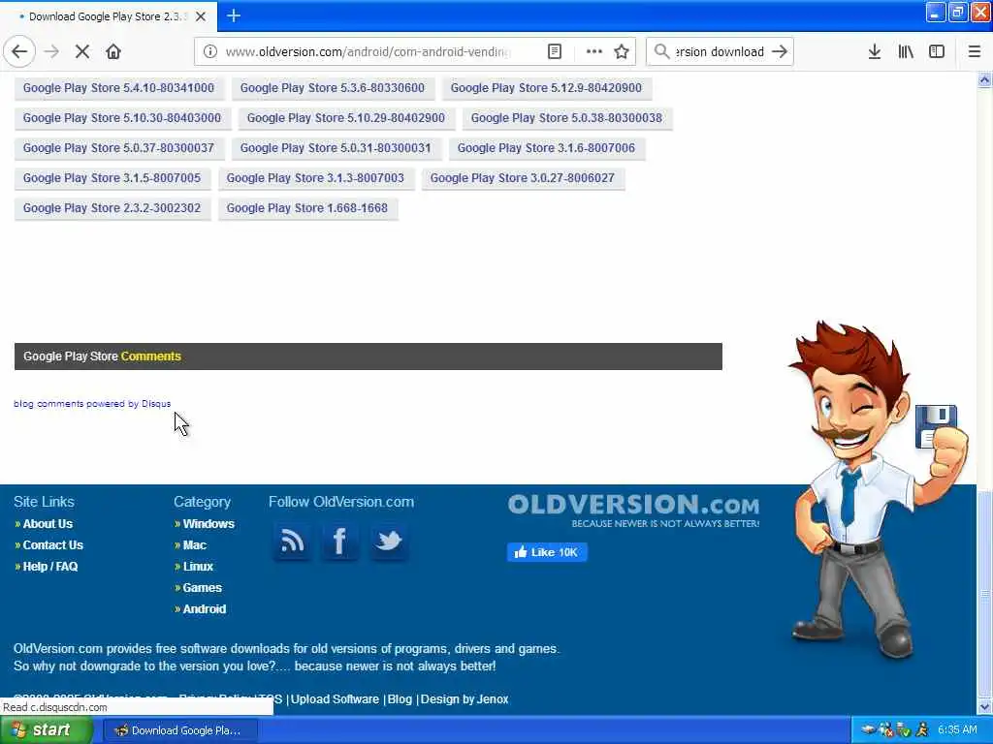Open OldVersion RSS feed icon

pos(292,542)
